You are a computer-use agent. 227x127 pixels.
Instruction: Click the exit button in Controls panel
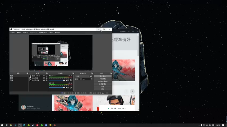click(x=103, y=89)
